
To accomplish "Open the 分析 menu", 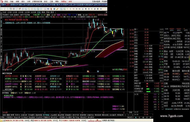I will (x=29, y=2).
